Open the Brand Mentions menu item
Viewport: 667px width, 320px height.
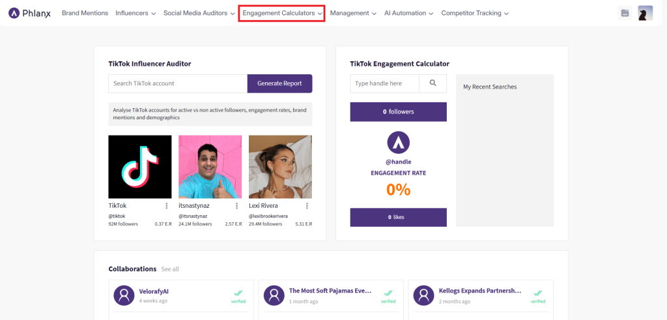(85, 13)
